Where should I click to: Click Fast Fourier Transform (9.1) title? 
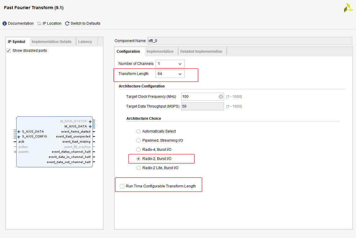(34, 8)
